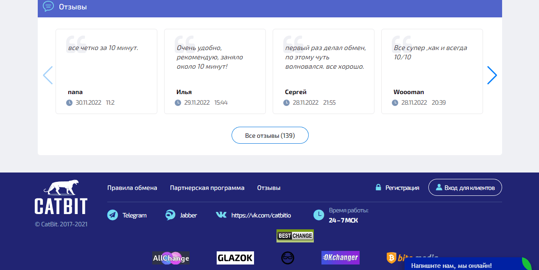Open the Партнерская программа menu link
Viewport: 539px width, 270px height.
207,187
